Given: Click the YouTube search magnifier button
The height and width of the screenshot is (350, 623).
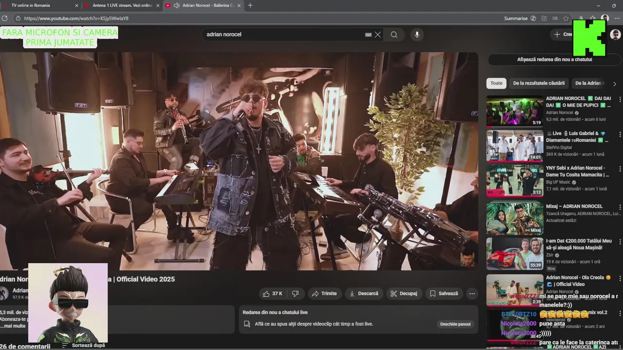Looking at the screenshot, I should pyautogui.click(x=394, y=35).
